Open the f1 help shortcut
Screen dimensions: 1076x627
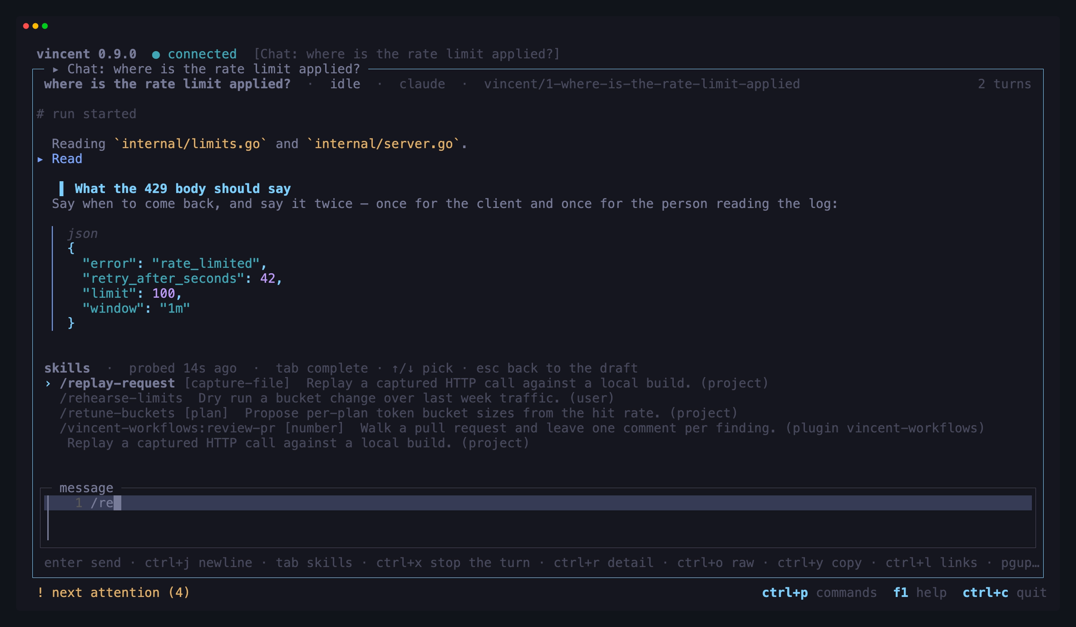pyautogui.click(x=920, y=593)
